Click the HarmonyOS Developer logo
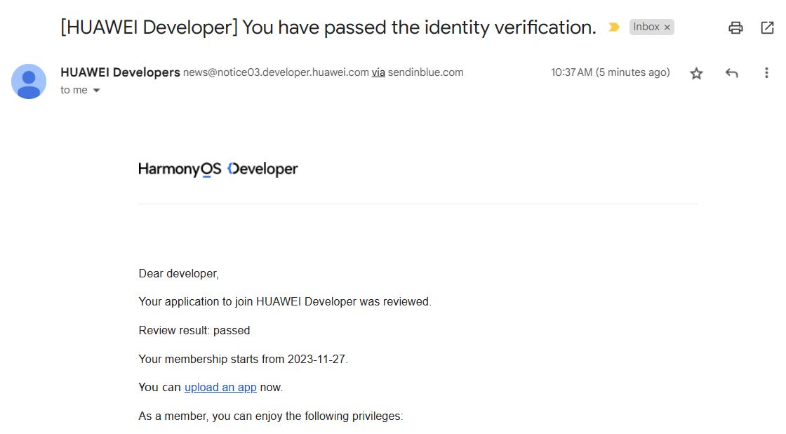The height and width of the screenshot is (434, 786). pos(218,169)
